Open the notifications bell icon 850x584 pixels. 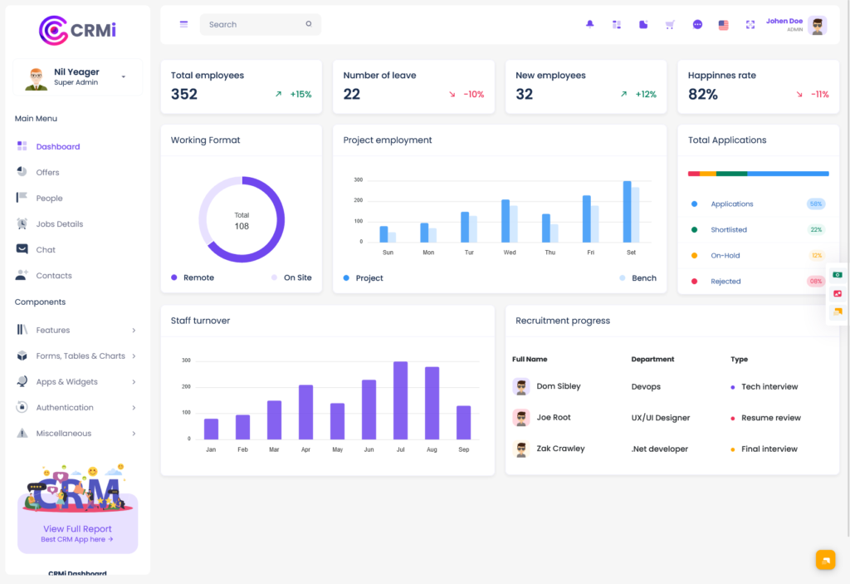(589, 24)
